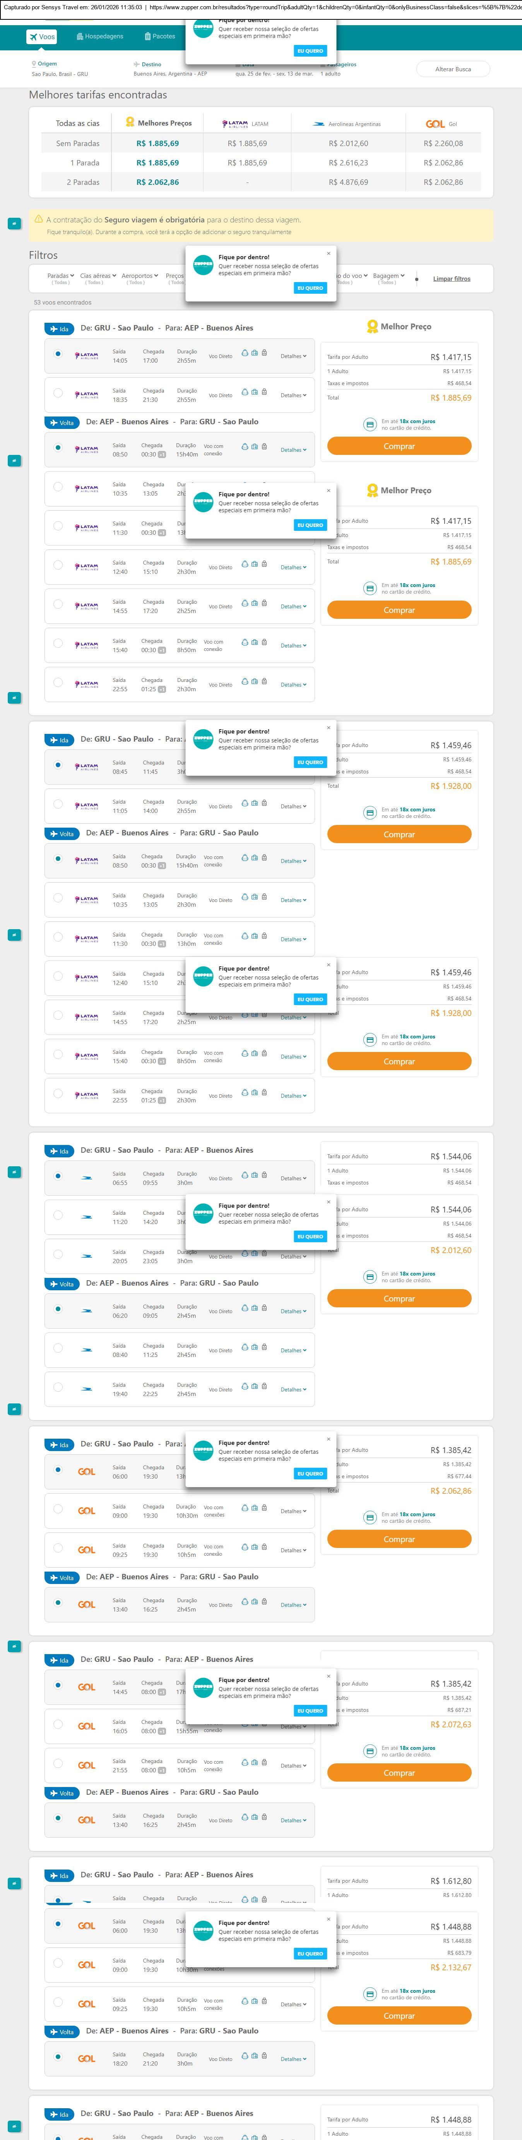The height and width of the screenshot is (2140, 522).
Task: Click the Aerolineas Argentinas logo in the fares table
Action: [318, 124]
